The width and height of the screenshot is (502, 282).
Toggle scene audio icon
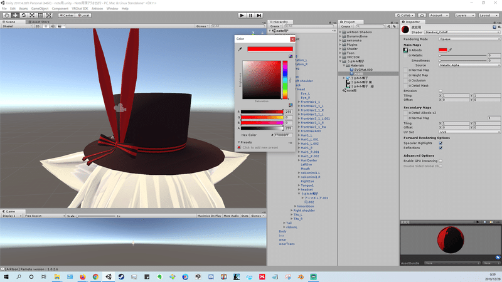(x=53, y=26)
